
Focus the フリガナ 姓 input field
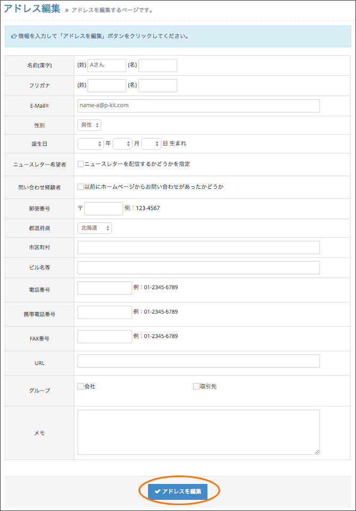(x=107, y=85)
